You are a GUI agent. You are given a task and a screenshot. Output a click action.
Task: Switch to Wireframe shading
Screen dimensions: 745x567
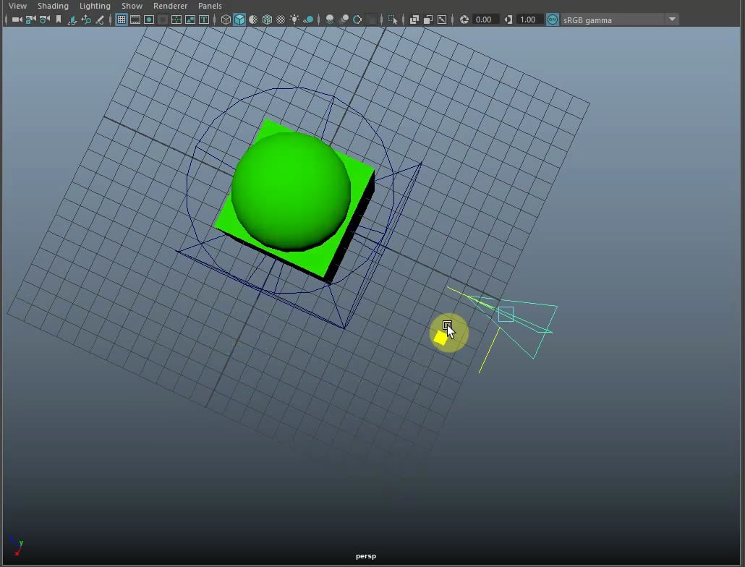226,20
